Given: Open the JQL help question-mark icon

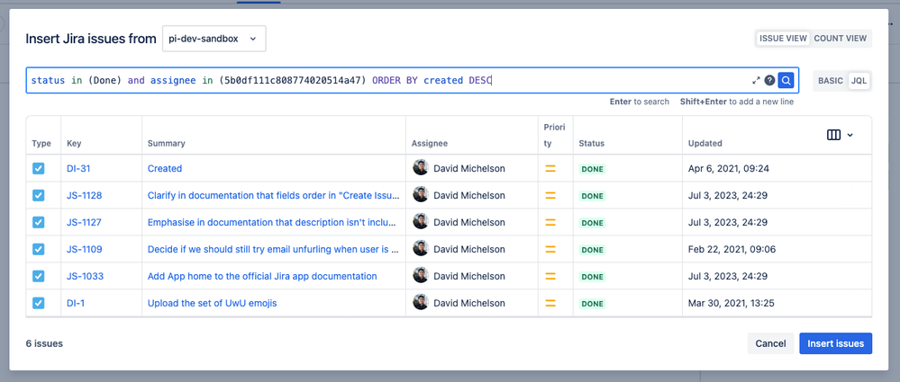Looking at the screenshot, I should (x=769, y=81).
